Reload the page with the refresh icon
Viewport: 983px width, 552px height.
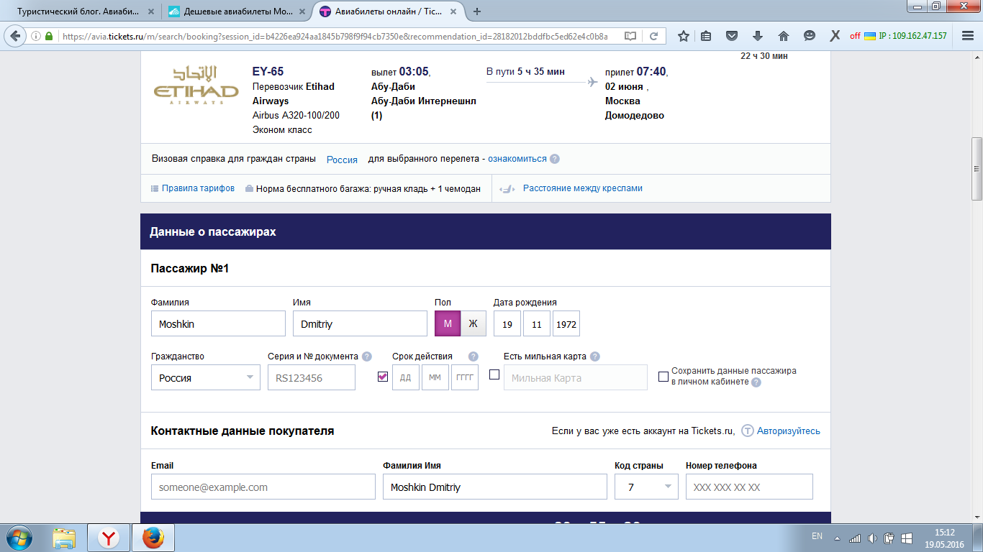click(653, 36)
